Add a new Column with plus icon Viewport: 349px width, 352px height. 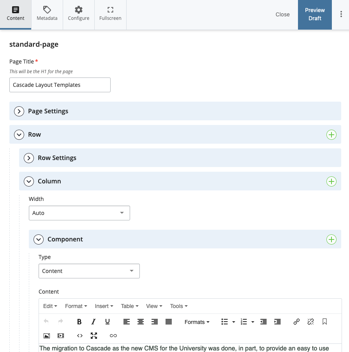[331, 181]
